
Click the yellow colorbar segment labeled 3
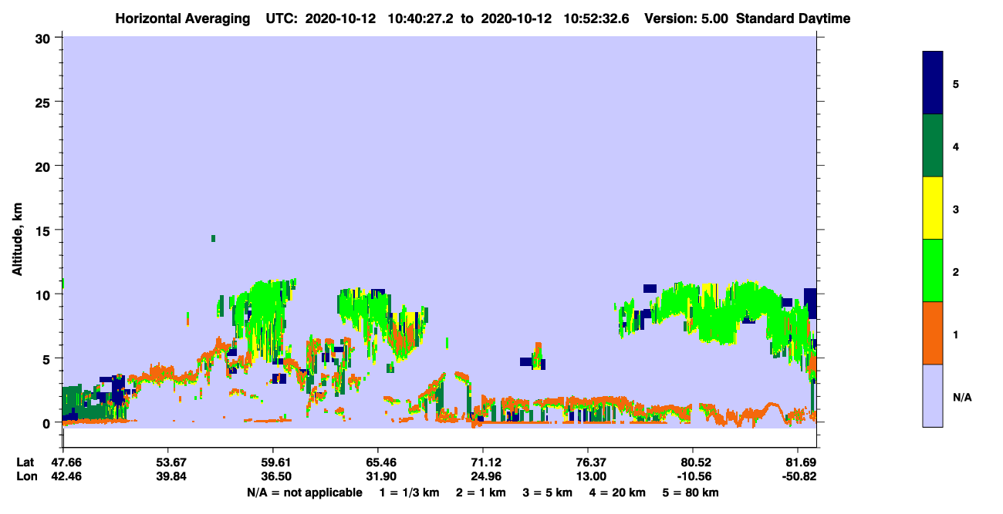[933, 208]
